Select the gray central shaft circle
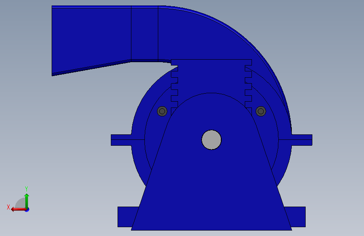364x236 pixels. point(212,140)
